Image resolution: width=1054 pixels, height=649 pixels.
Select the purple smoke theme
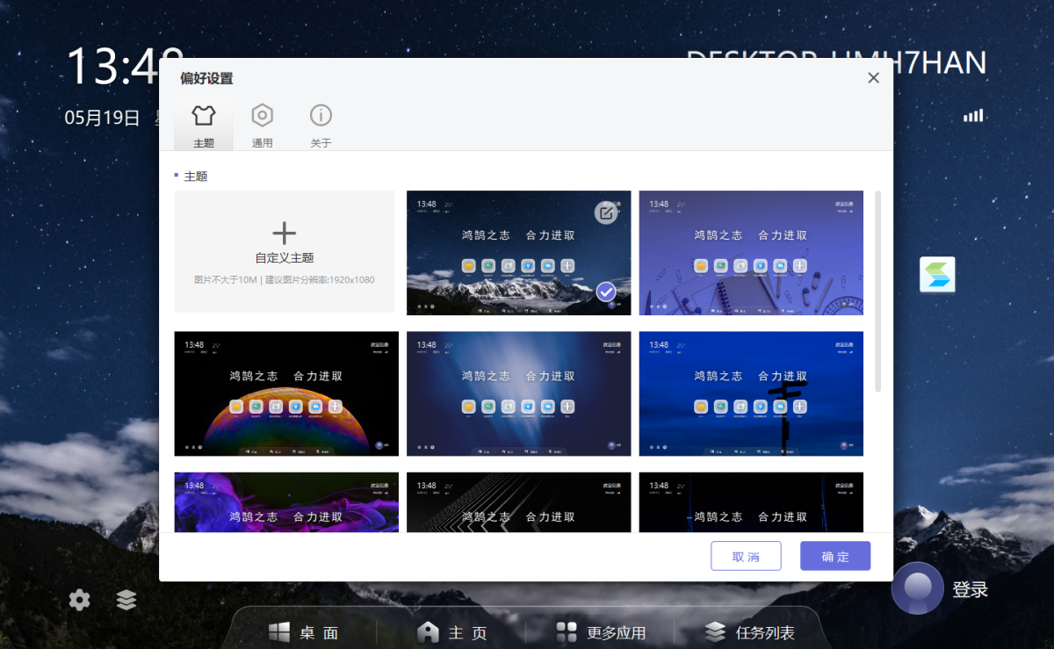click(286, 502)
